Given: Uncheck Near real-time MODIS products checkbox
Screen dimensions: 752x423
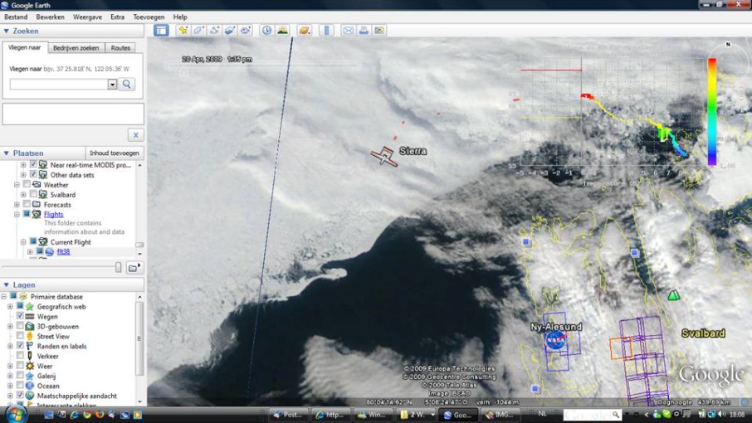Looking at the screenshot, I should (x=33, y=164).
